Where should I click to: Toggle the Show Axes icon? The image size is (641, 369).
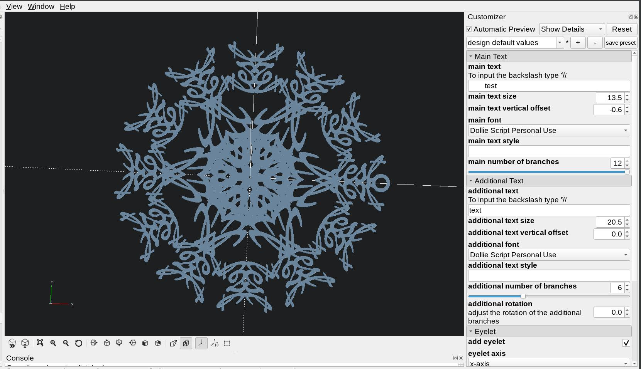(x=201, y=343)
